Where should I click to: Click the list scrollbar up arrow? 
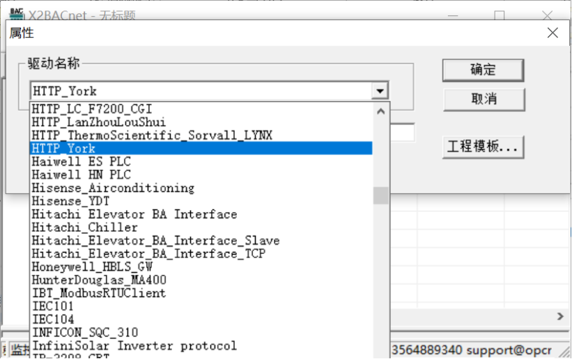(x=380, y=111)
